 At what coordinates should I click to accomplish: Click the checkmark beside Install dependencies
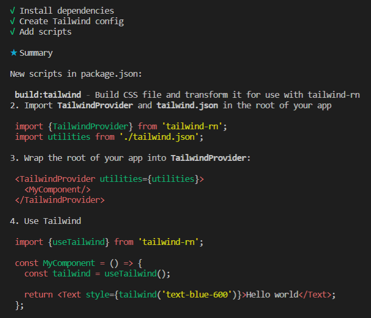12,11
